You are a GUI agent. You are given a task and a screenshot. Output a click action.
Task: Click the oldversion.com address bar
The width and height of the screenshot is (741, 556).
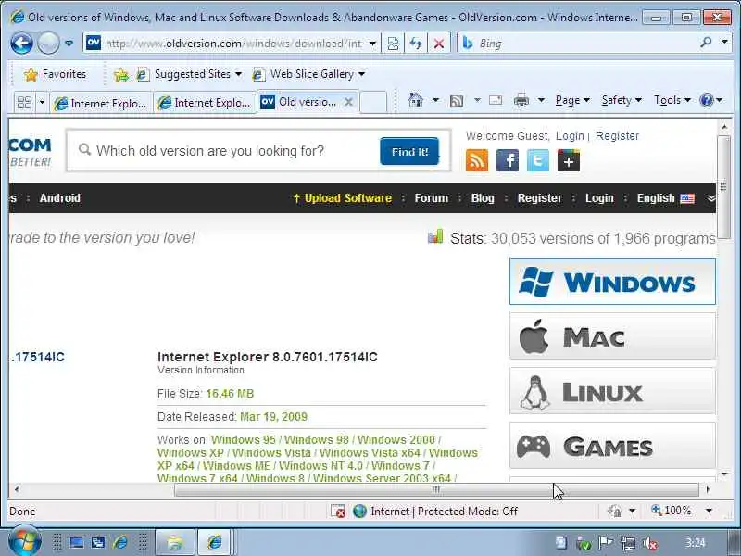pos(233,44)
